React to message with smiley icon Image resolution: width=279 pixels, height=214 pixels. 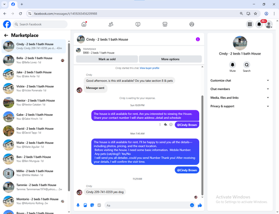pyautogui.click(x=171, y=124)
